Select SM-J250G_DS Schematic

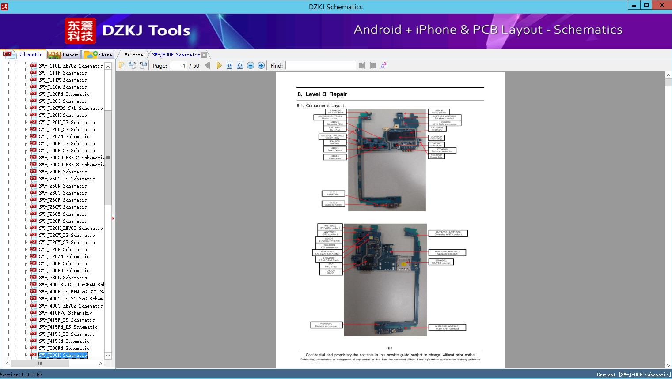pos(67,179)
